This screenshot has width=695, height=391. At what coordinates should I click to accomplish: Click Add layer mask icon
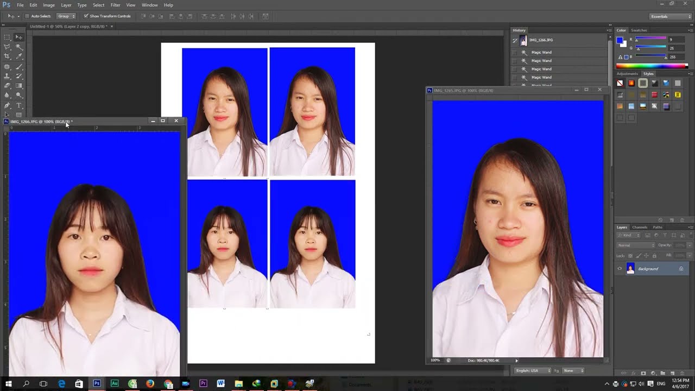pos(643,373)
